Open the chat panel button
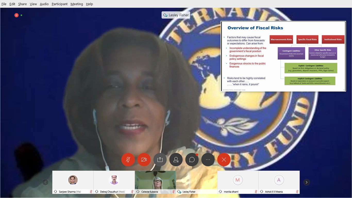Image resolution: width=352 pixels, height=198 pixels. click(192, 160)
